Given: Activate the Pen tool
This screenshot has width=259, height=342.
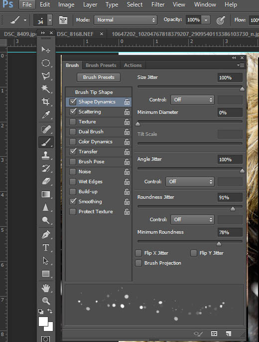Looking at the screenshot, I should coord(46,235).
